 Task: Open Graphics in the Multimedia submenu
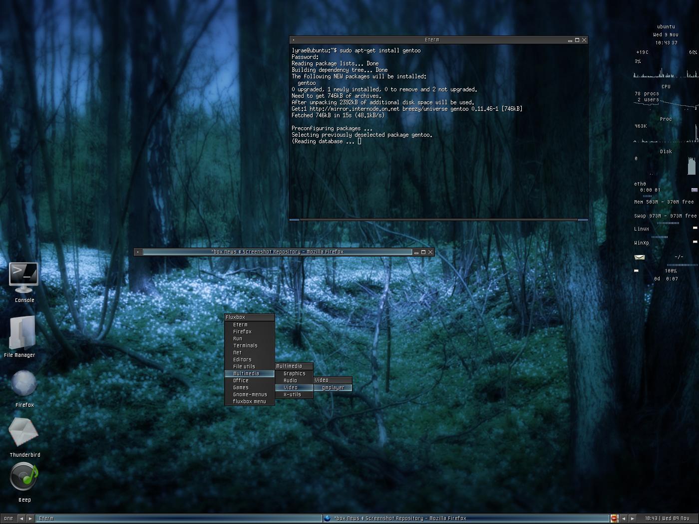tap(294, 374)
